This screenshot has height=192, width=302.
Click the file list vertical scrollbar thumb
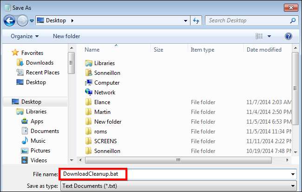[295, 88]
